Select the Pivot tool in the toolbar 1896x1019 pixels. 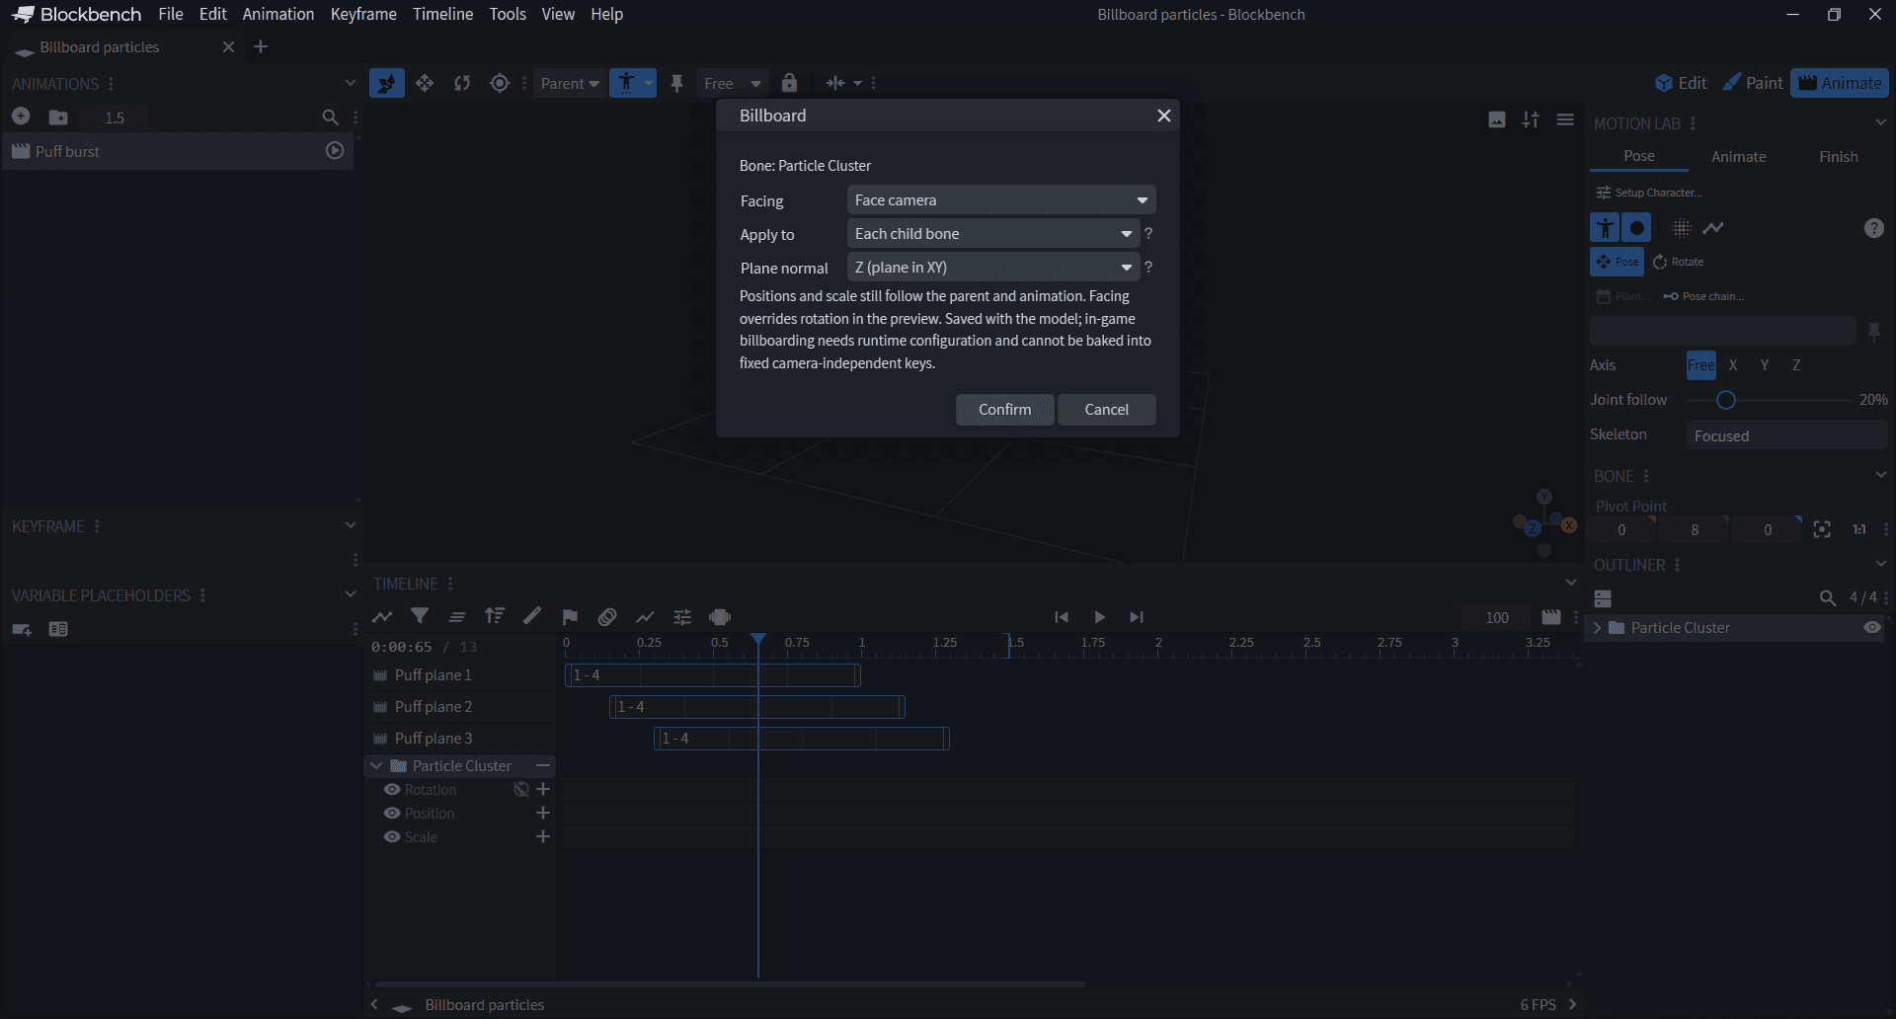coord(500,83)
